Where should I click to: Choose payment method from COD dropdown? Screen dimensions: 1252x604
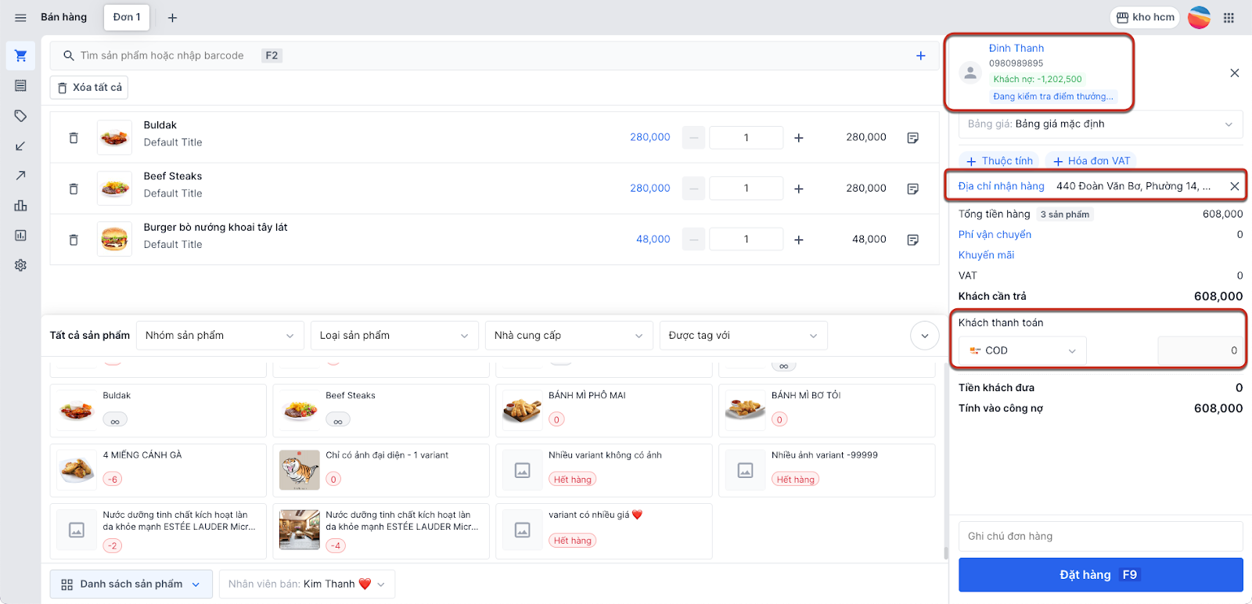(x=1023, y=351)
